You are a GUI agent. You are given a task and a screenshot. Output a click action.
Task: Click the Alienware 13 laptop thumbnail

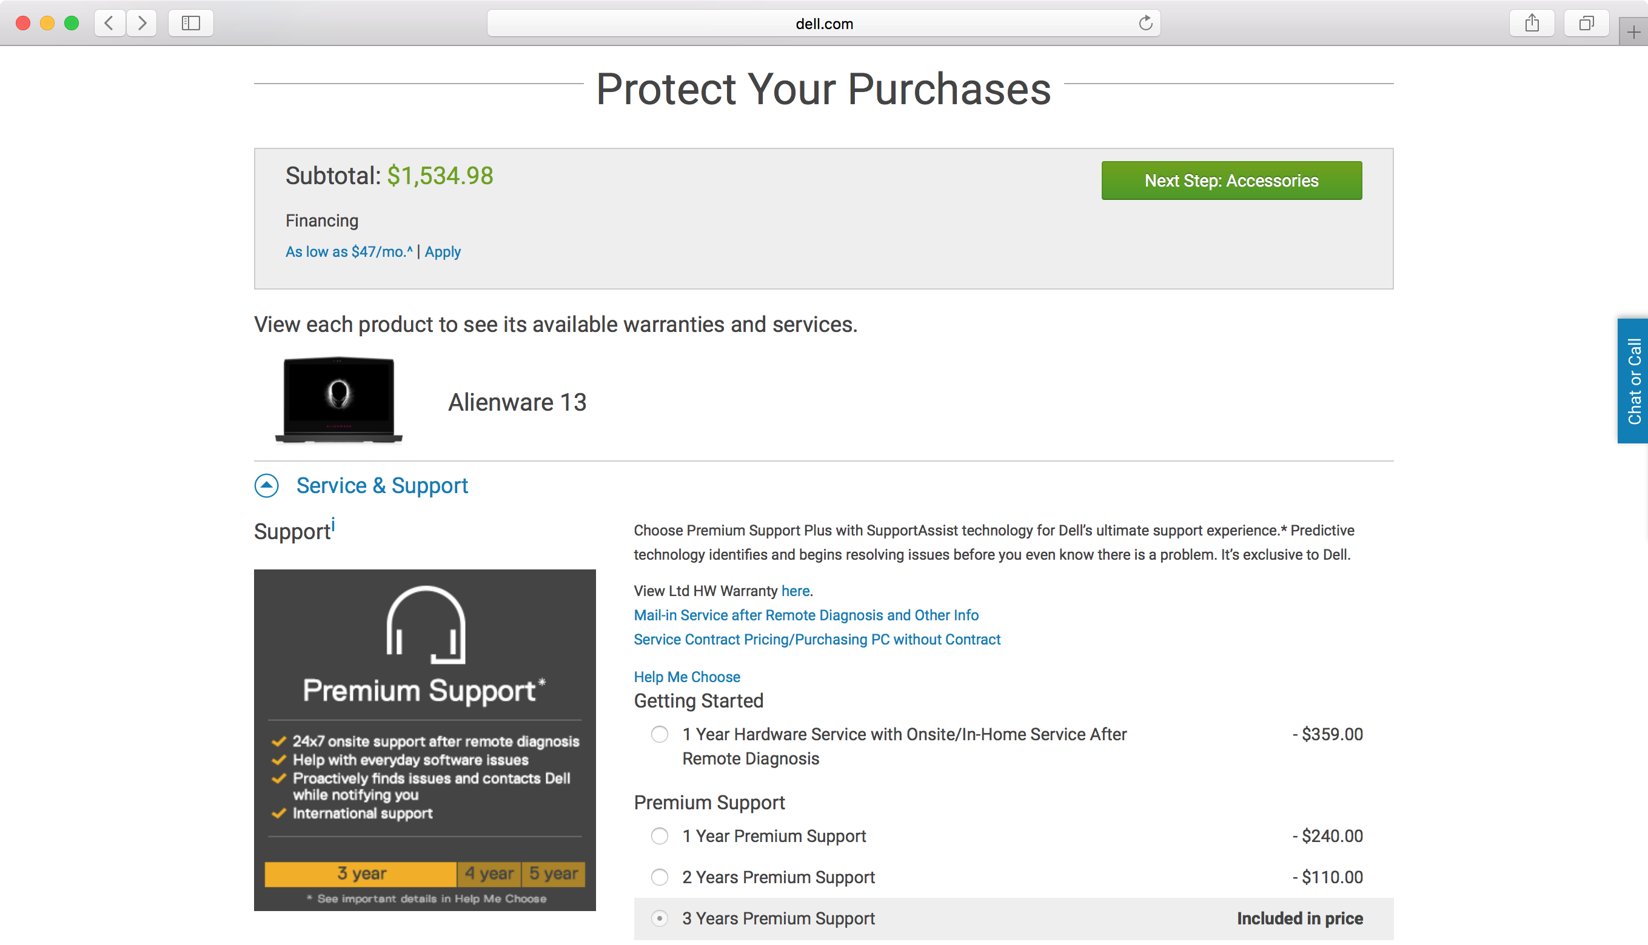[338, 400]
